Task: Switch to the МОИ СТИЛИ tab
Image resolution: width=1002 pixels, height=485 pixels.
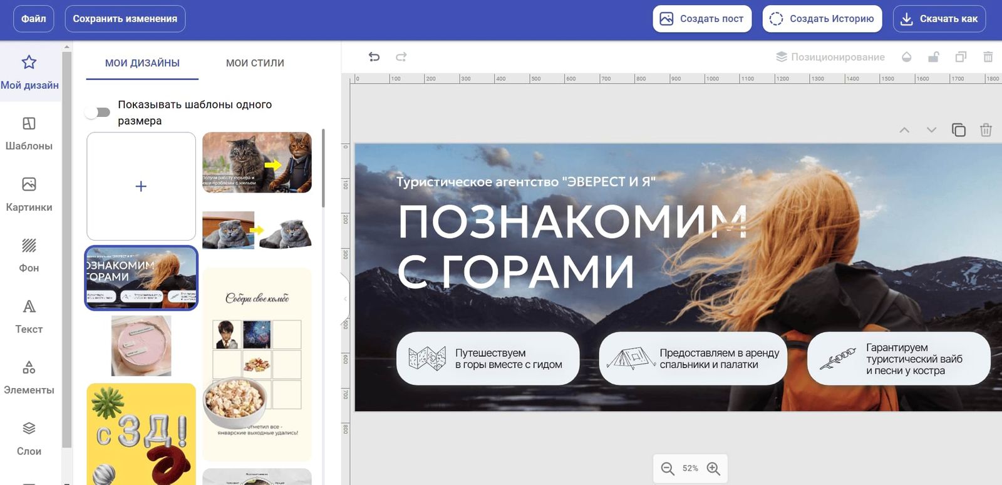Action: [255, 63]
